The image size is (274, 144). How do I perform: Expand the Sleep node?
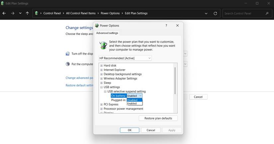pos(101,83)
